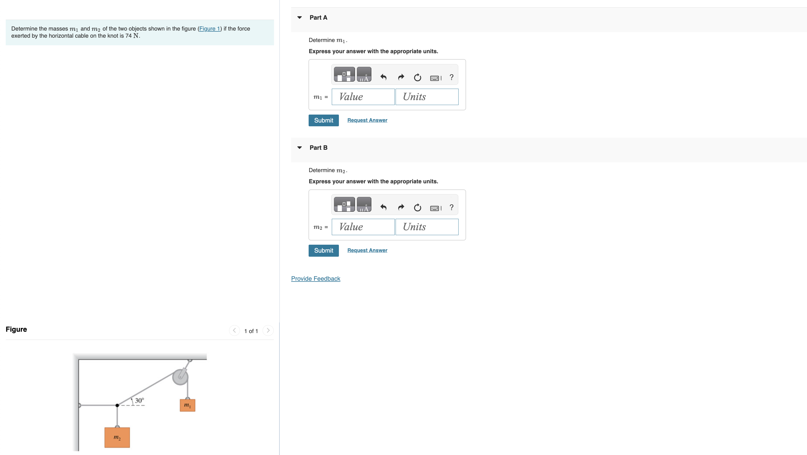Screen dimensions: 807x455
Task: Click the m1 Value input field
Action: [x=363, y=97]
